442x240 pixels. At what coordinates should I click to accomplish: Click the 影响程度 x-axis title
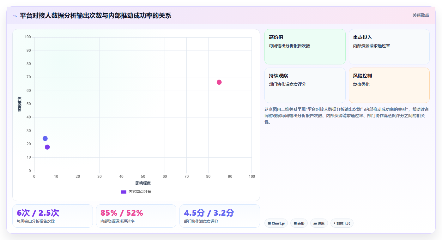[143, 183]
